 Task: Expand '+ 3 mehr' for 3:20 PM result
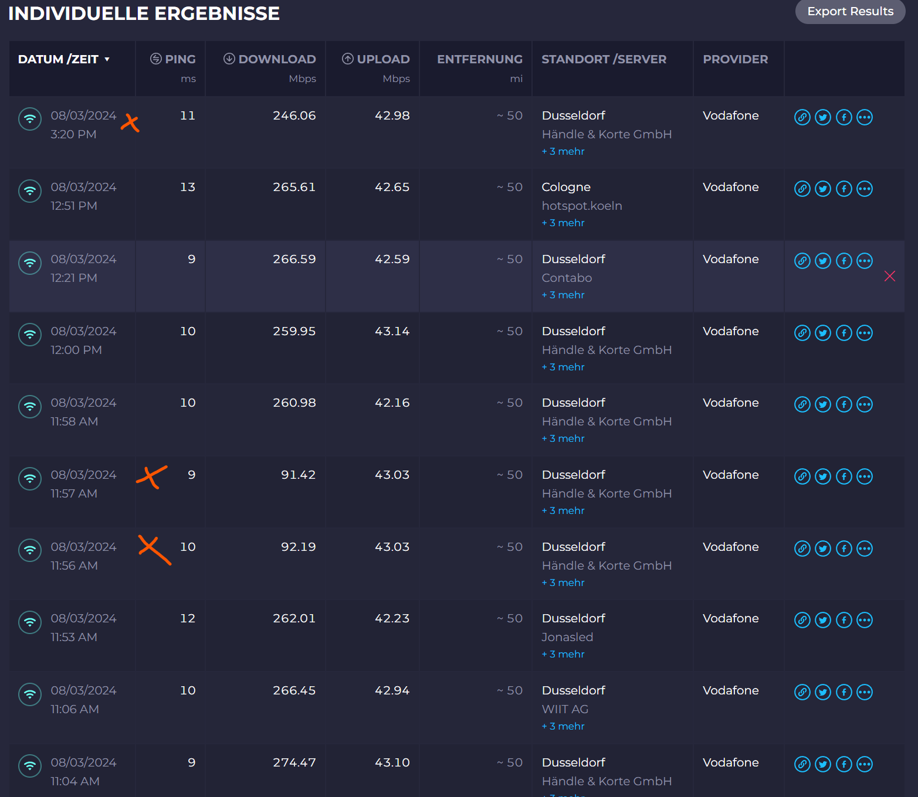pos(563,151)
